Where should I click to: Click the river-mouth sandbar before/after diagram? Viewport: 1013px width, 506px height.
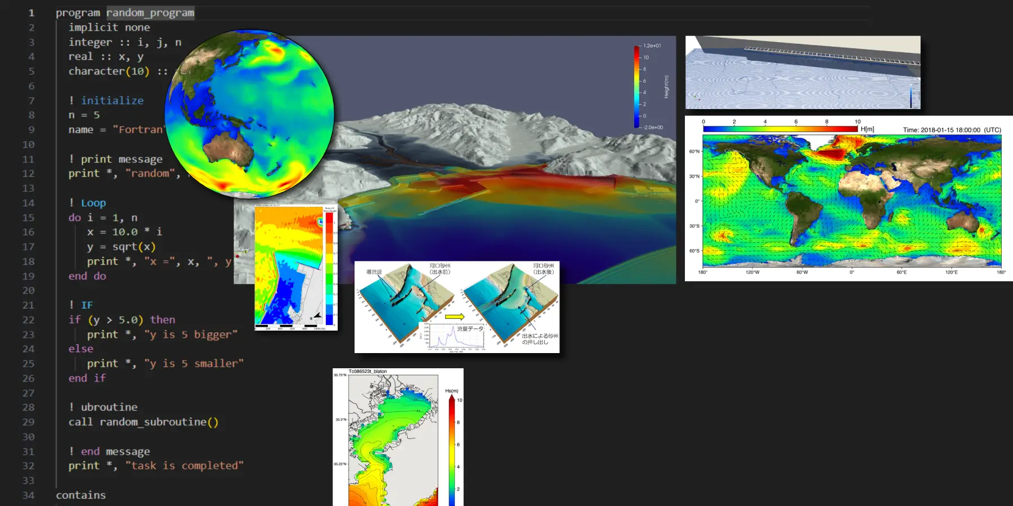457,307
